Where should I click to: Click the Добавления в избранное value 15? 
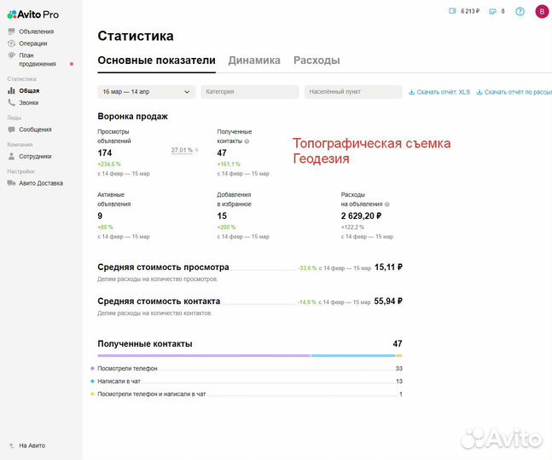tap(222, 216)
